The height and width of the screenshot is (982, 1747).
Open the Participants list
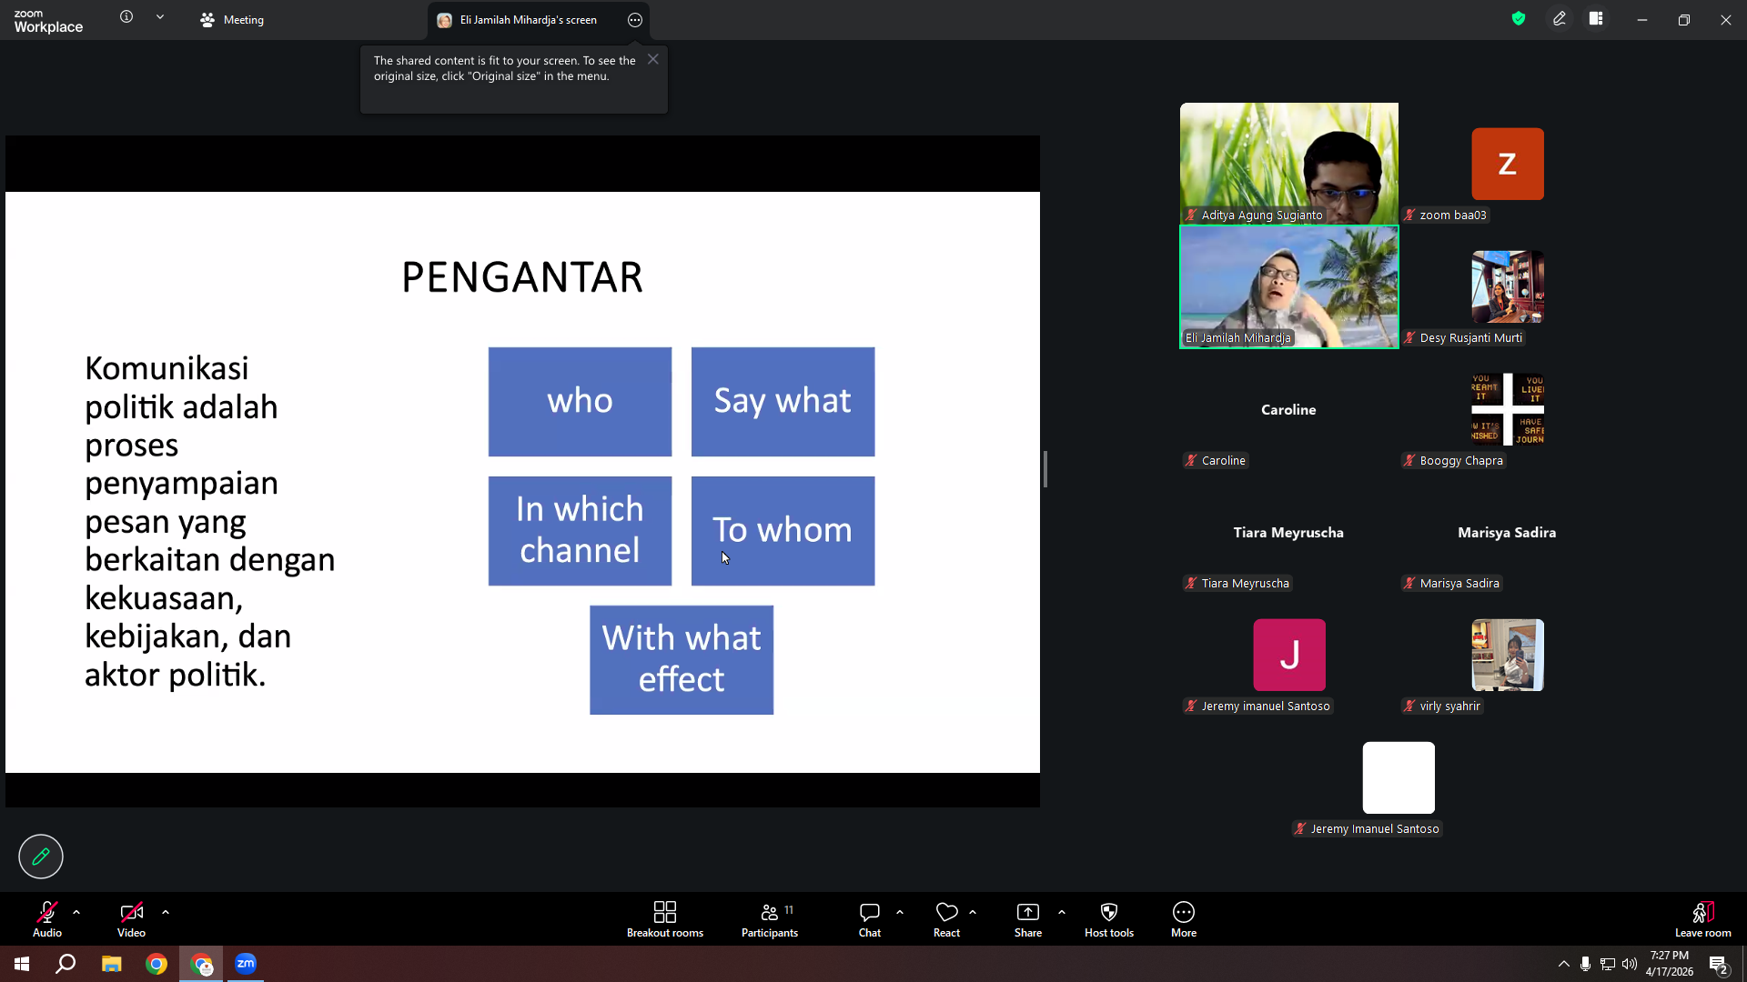click(770, 919)
